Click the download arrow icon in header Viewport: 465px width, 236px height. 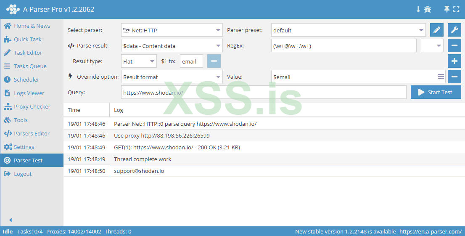tap(418, 9)
